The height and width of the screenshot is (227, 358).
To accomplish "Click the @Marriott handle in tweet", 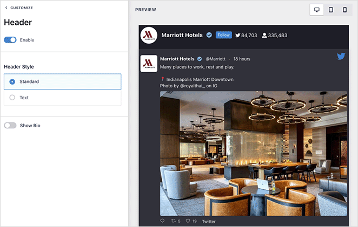I will 216,59.
